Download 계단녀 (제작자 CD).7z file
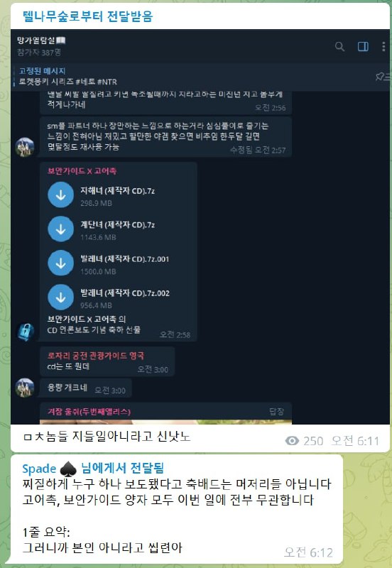 [x=61, y=229]
